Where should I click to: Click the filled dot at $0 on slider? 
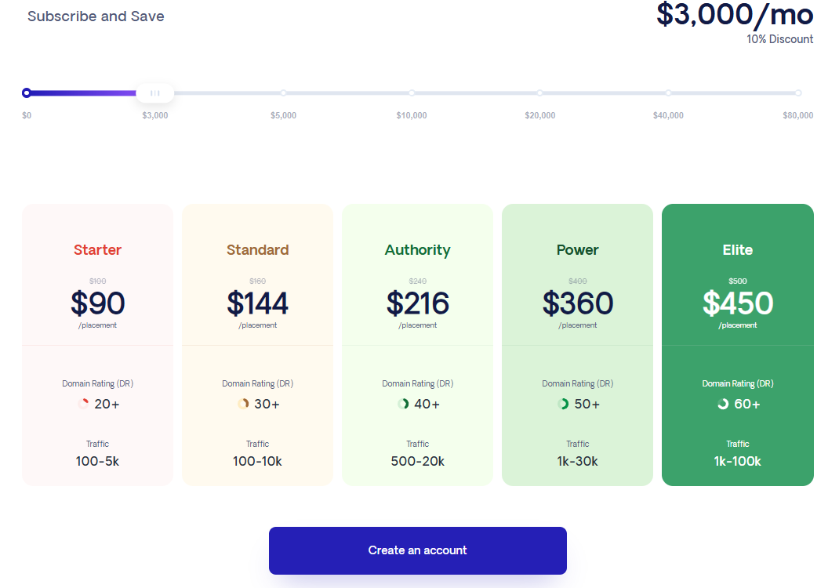pos(27,93)
